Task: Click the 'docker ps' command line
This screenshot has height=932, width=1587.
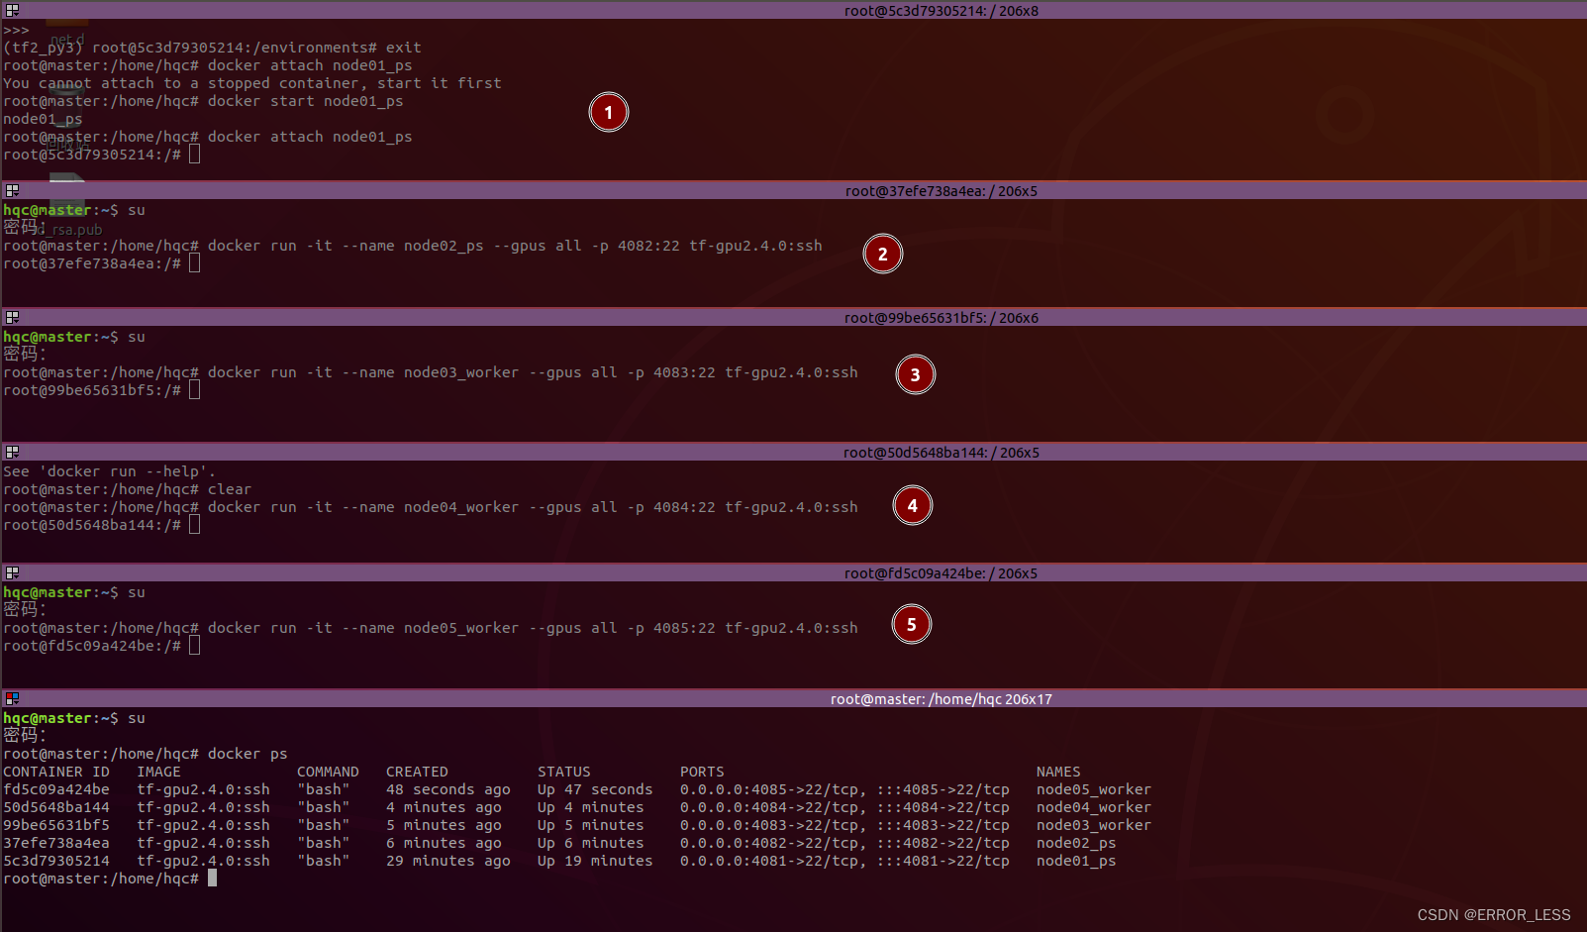Action: point(146,754)
